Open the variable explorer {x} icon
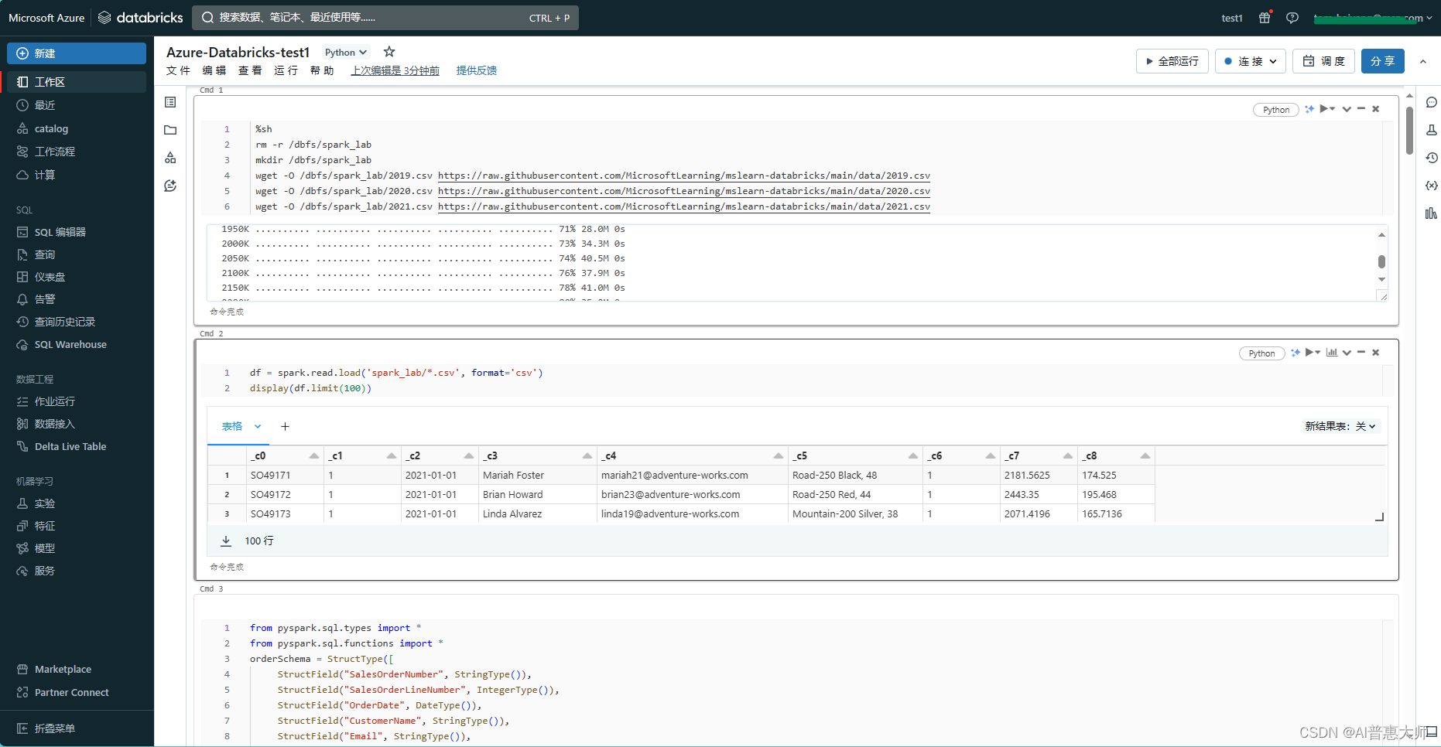Viewport: 1441px width, 747px height. click(x=1431, y=186)
